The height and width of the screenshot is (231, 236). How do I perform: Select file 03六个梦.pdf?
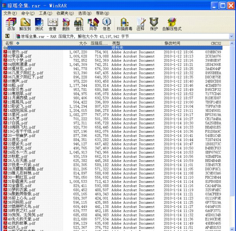coord(20,60)
